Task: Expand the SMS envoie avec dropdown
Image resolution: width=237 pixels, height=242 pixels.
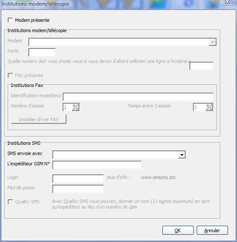Action: coord(182,155)
